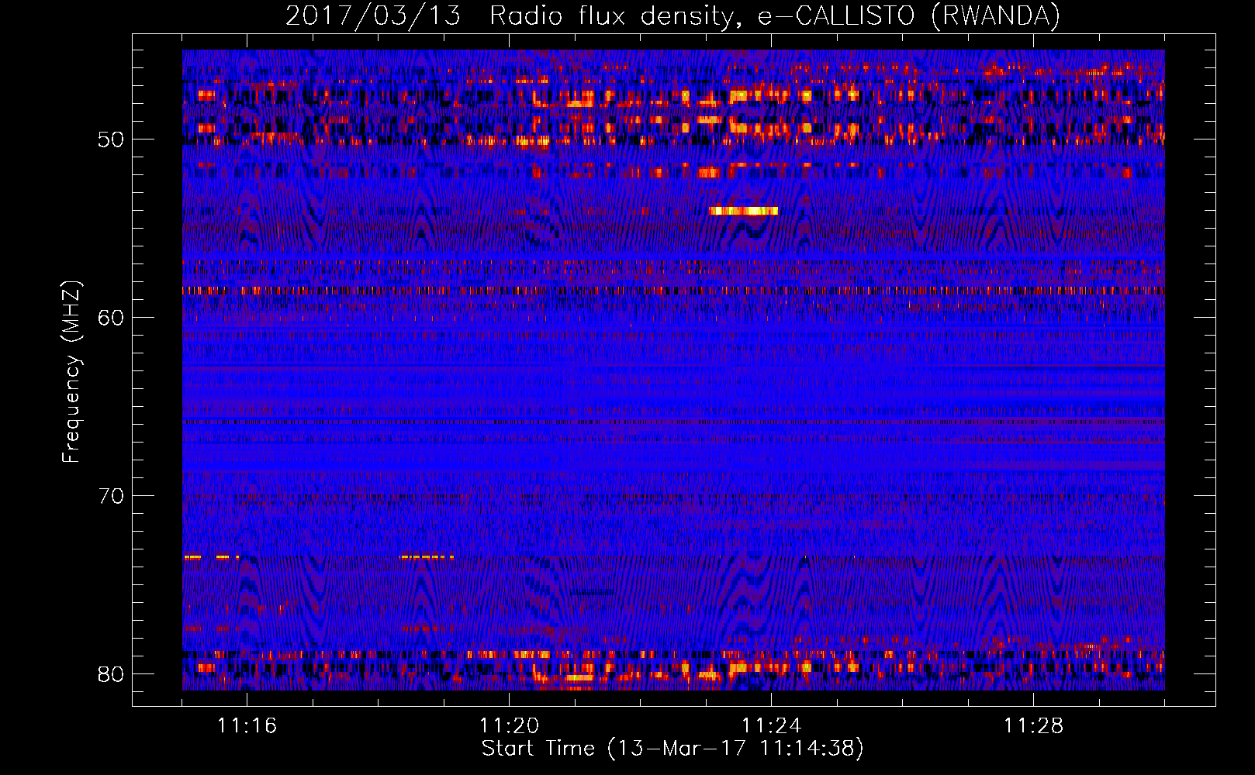Click the date '2017/03/13' in the title
Screen dimensions: 1255x775
(373, 16)
